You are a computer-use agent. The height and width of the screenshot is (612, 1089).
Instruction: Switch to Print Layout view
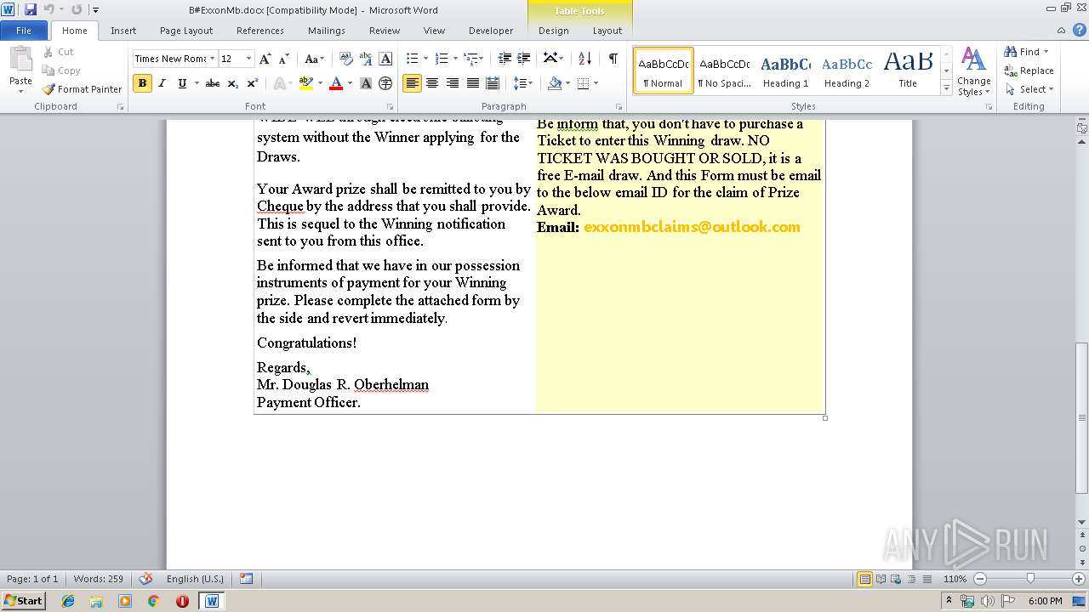(x=864, y=579)
